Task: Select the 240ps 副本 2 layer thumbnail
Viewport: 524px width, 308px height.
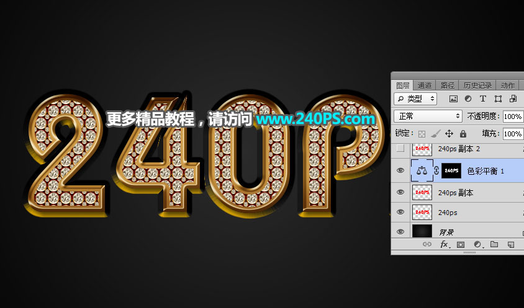Action: pos(422,149)
